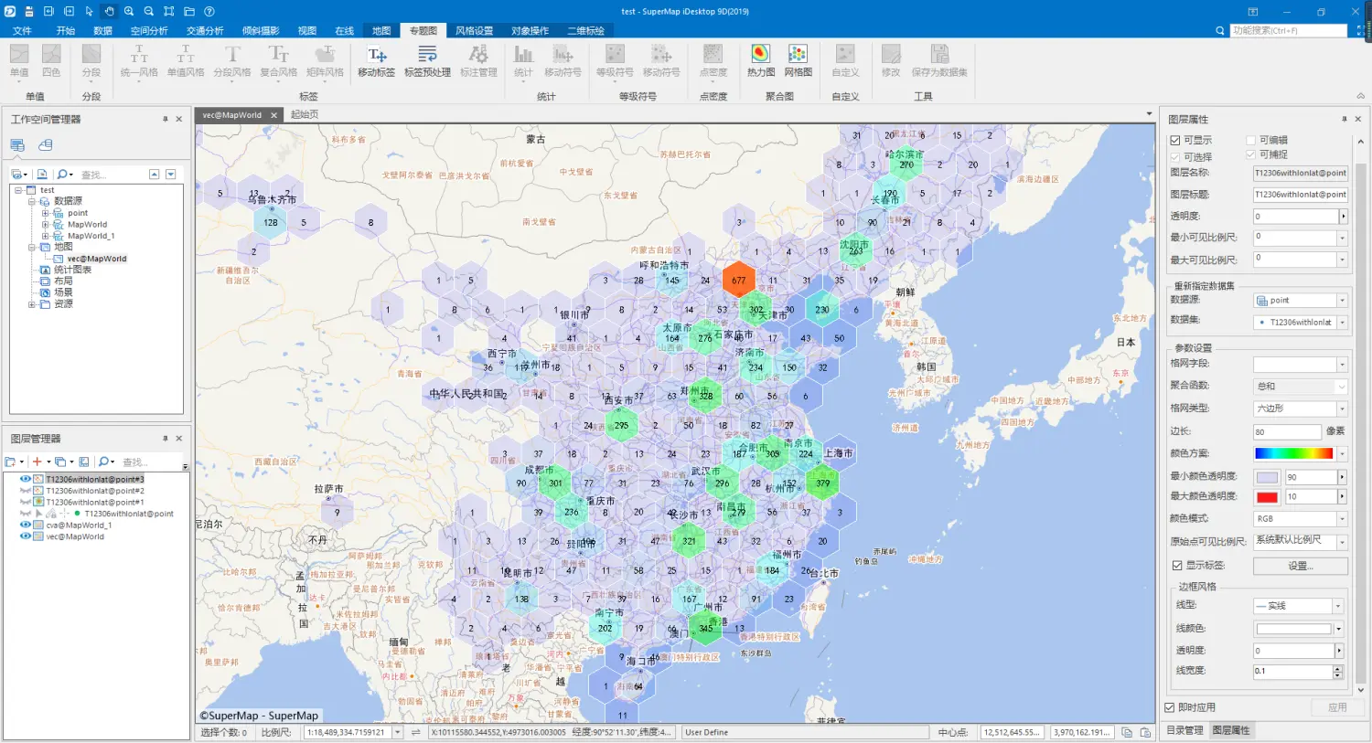Hide the T12306withlonlat@point#3 layer eye
Viewport: 1372px width, 743px height.
25,479
